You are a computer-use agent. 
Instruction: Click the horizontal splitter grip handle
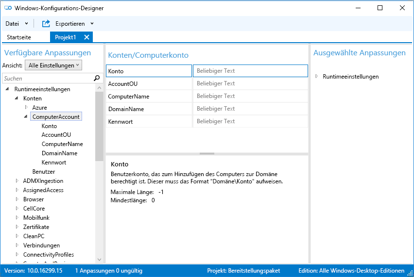point(207,153)
